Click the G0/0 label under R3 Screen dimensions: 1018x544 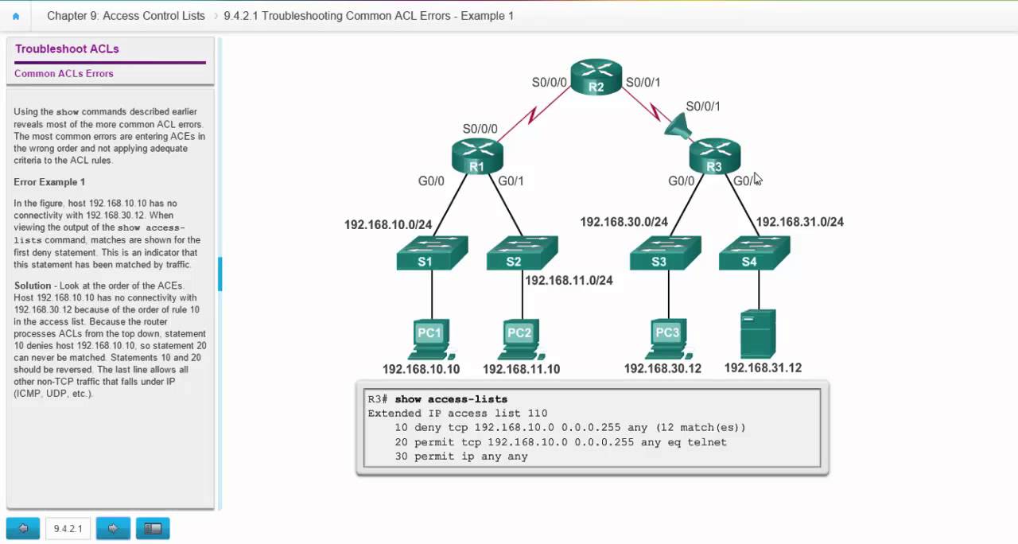click(x=682, y=181)
